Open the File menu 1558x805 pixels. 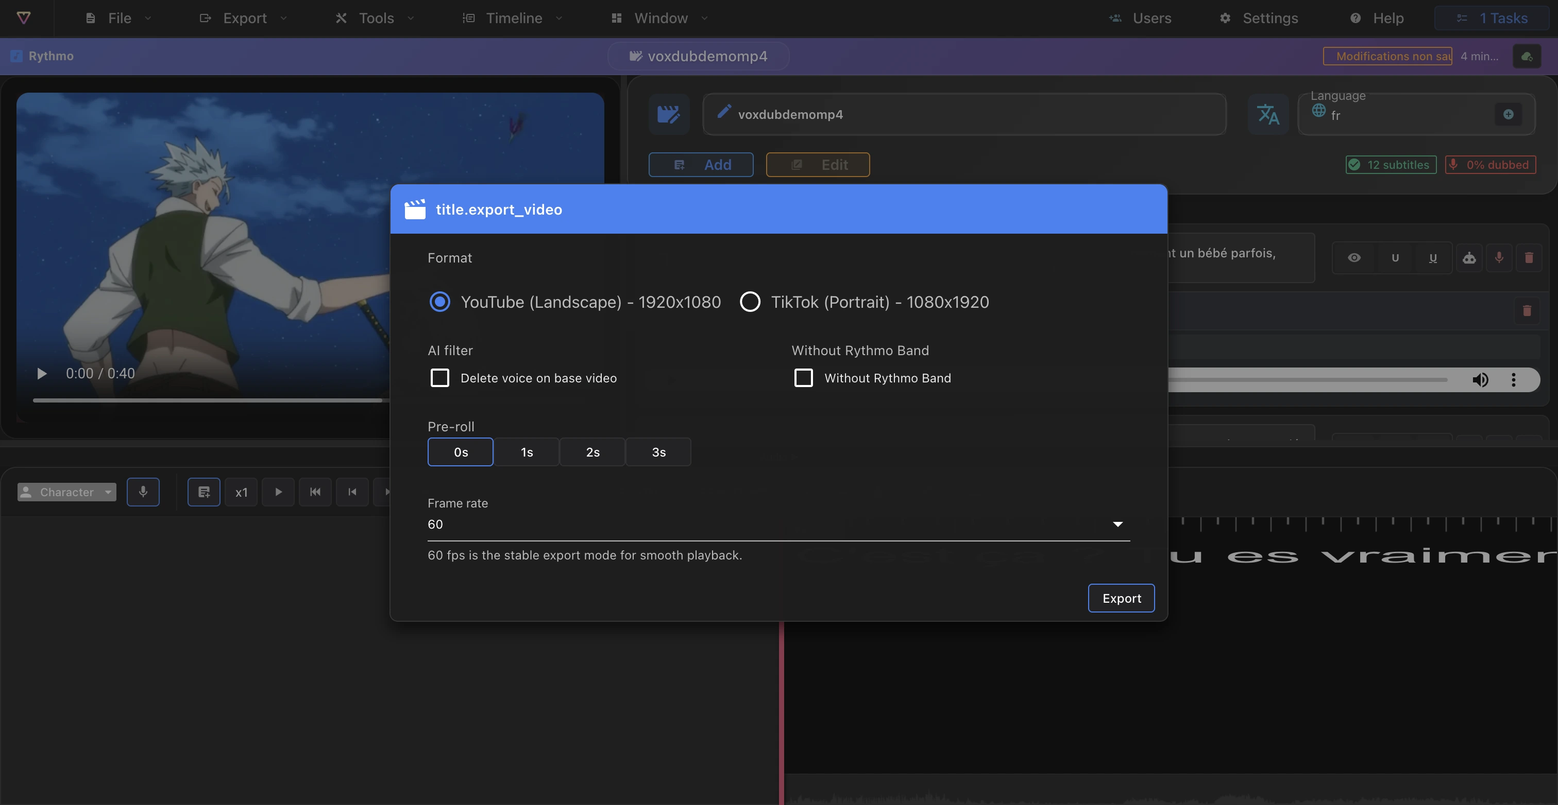[118, 18]
